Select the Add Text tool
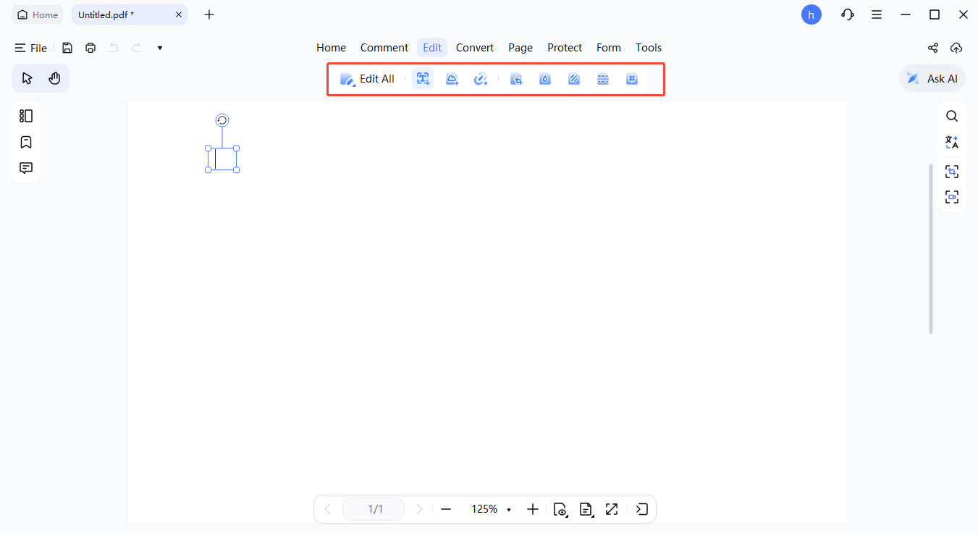 [422, 78]
